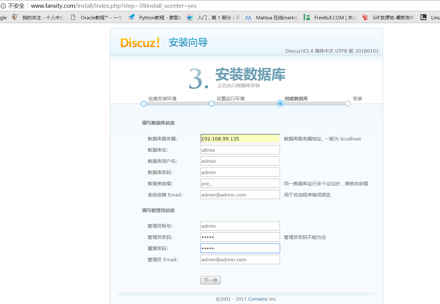Focus the 重复密码 field
This screenshot has height=304, width=440.
(240, 248)
